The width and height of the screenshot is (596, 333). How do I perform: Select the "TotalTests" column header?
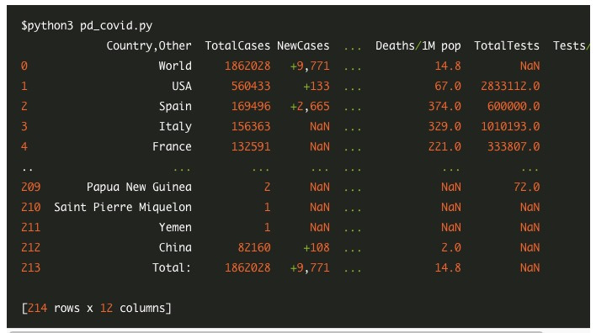point(507,46)
